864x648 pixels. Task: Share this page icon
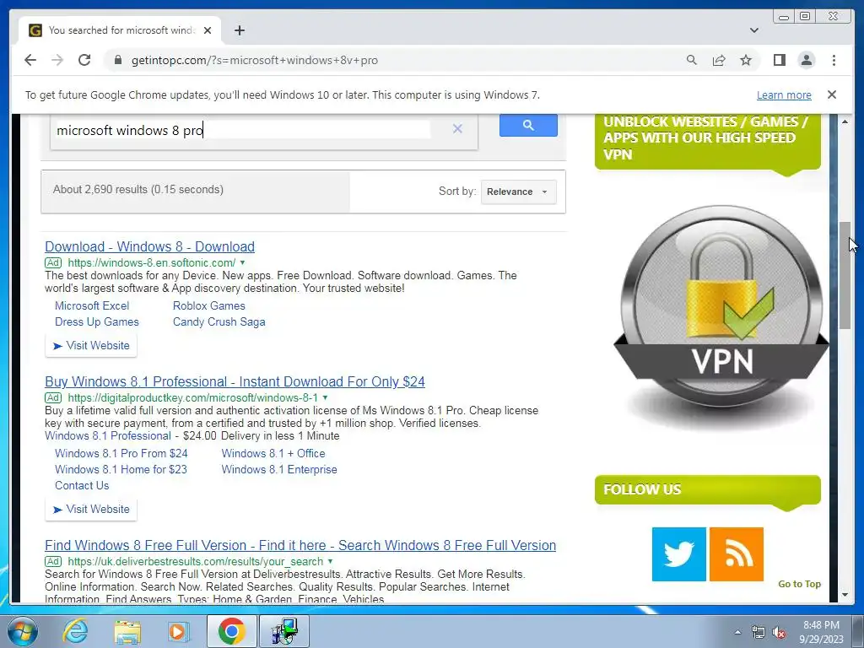719,60
